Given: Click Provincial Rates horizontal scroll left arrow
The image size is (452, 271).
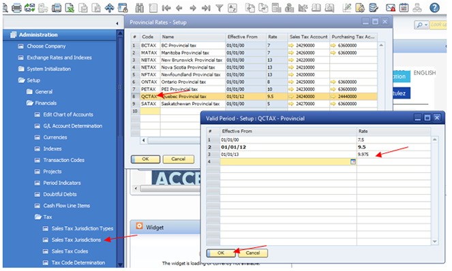Looking at the screenshot, I should [144, 140].
